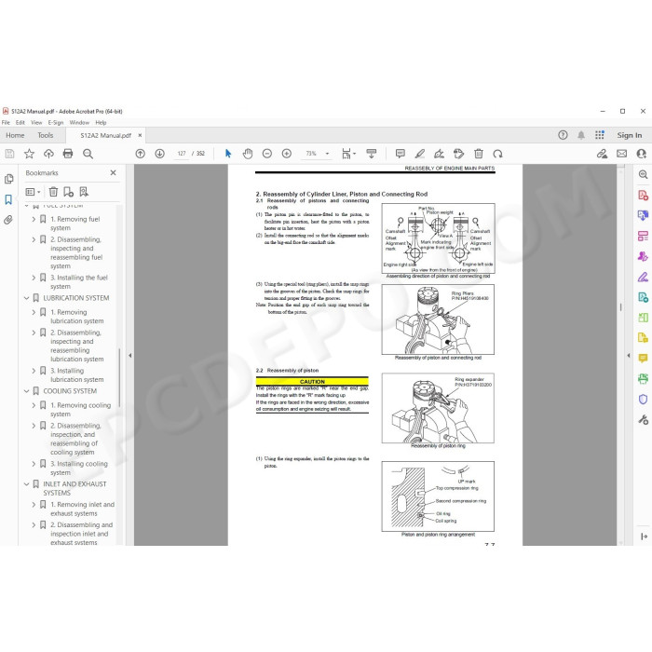Share link to file icon
The height and width of the screenshot is (652, 652).
[x=602, y=154]
